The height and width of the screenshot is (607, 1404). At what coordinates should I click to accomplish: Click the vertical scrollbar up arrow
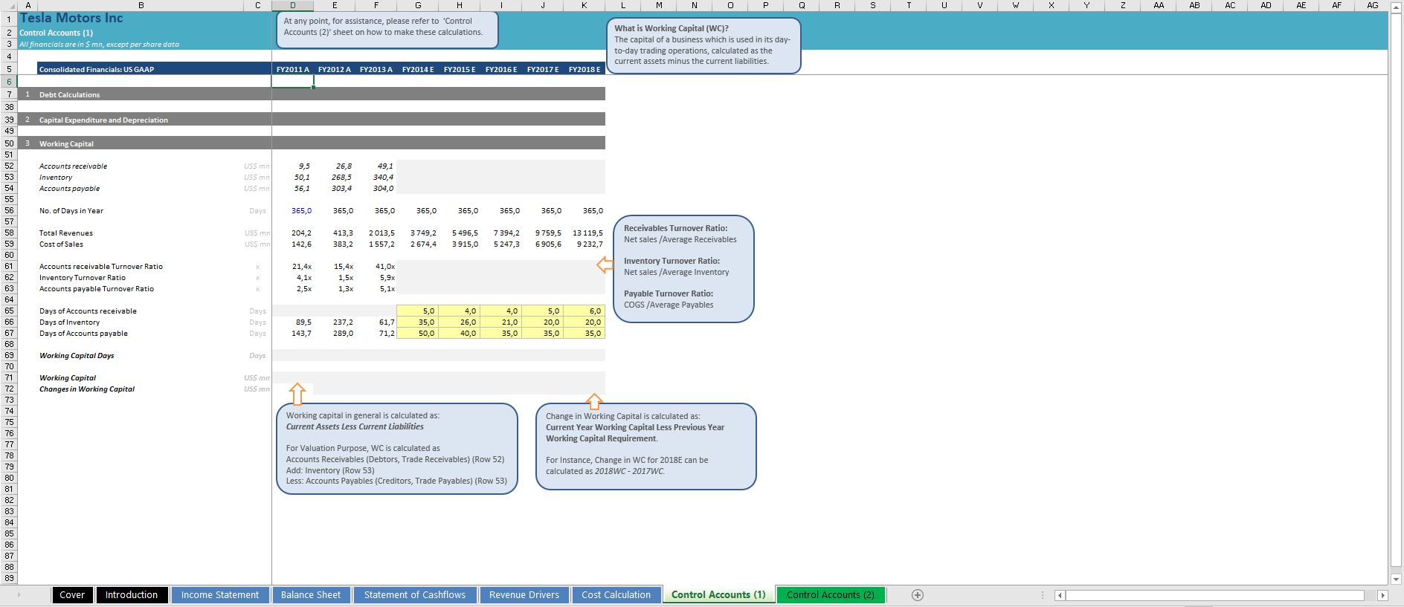pos(1396,6)
